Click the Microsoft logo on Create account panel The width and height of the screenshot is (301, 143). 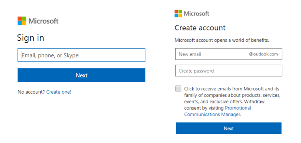192,14
